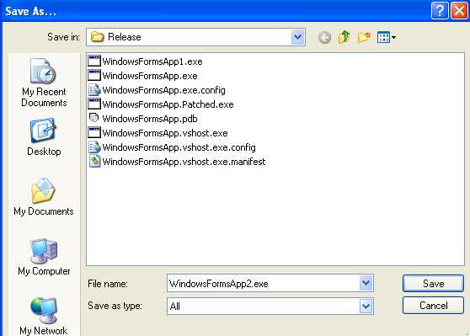Image resolution: width=470 pixels, height=336 pixels.
Task: Click the WindowsFormsApp1.exe file name
Action: pos(152,61)
